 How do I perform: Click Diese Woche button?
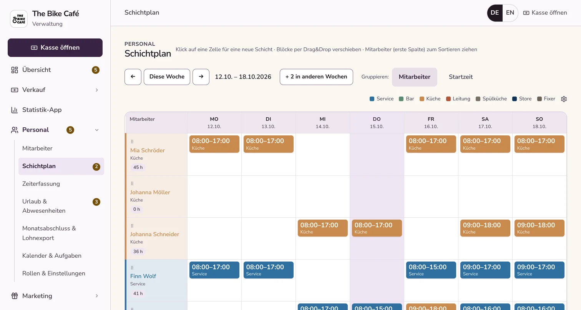pyautogui.click(x=167, y=77)
